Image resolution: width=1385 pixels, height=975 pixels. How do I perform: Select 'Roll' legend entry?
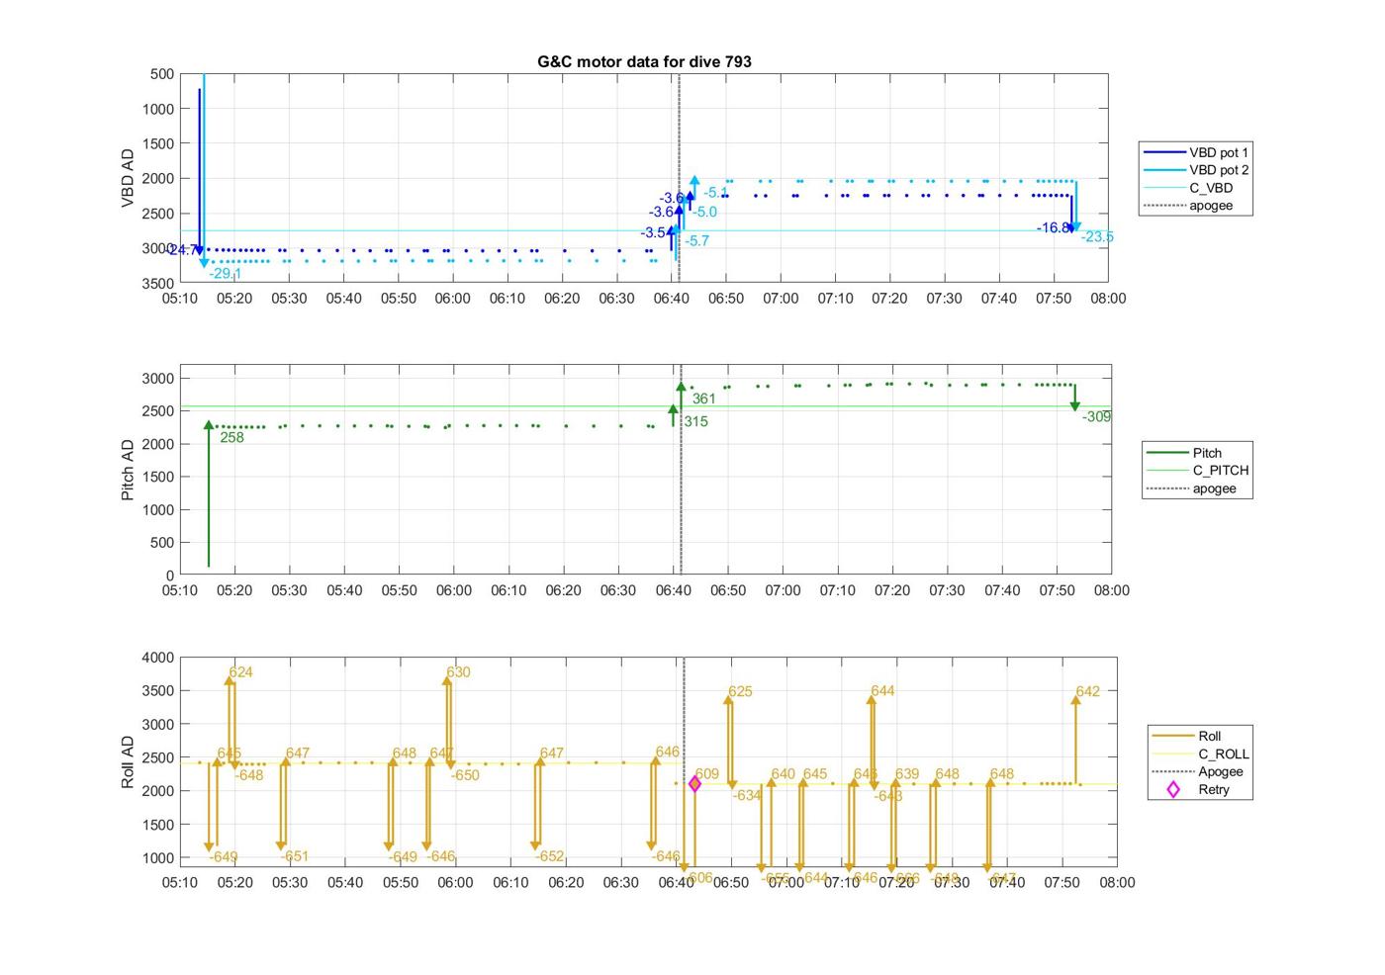pyautogui.click(x=1187, y=736)
